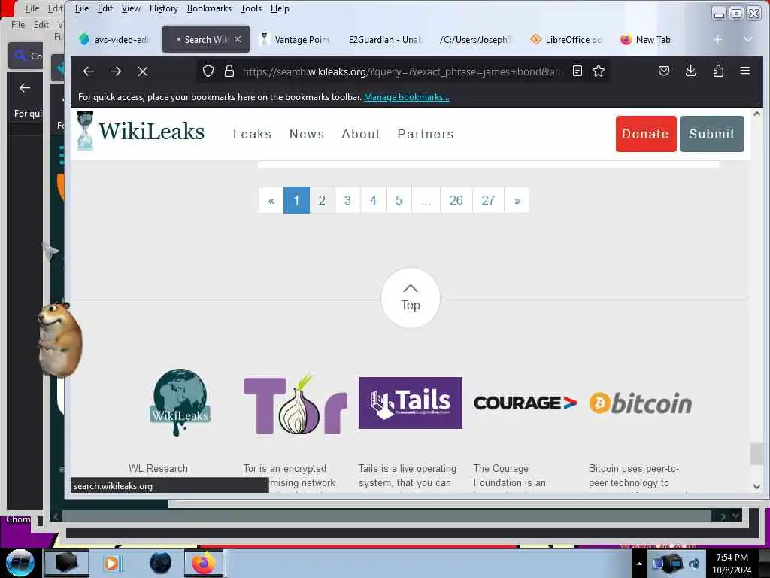The width and height of the screenshot is (770, 578).
Task: Open Firefox downloads panel
Action: (x=690, y=71)
